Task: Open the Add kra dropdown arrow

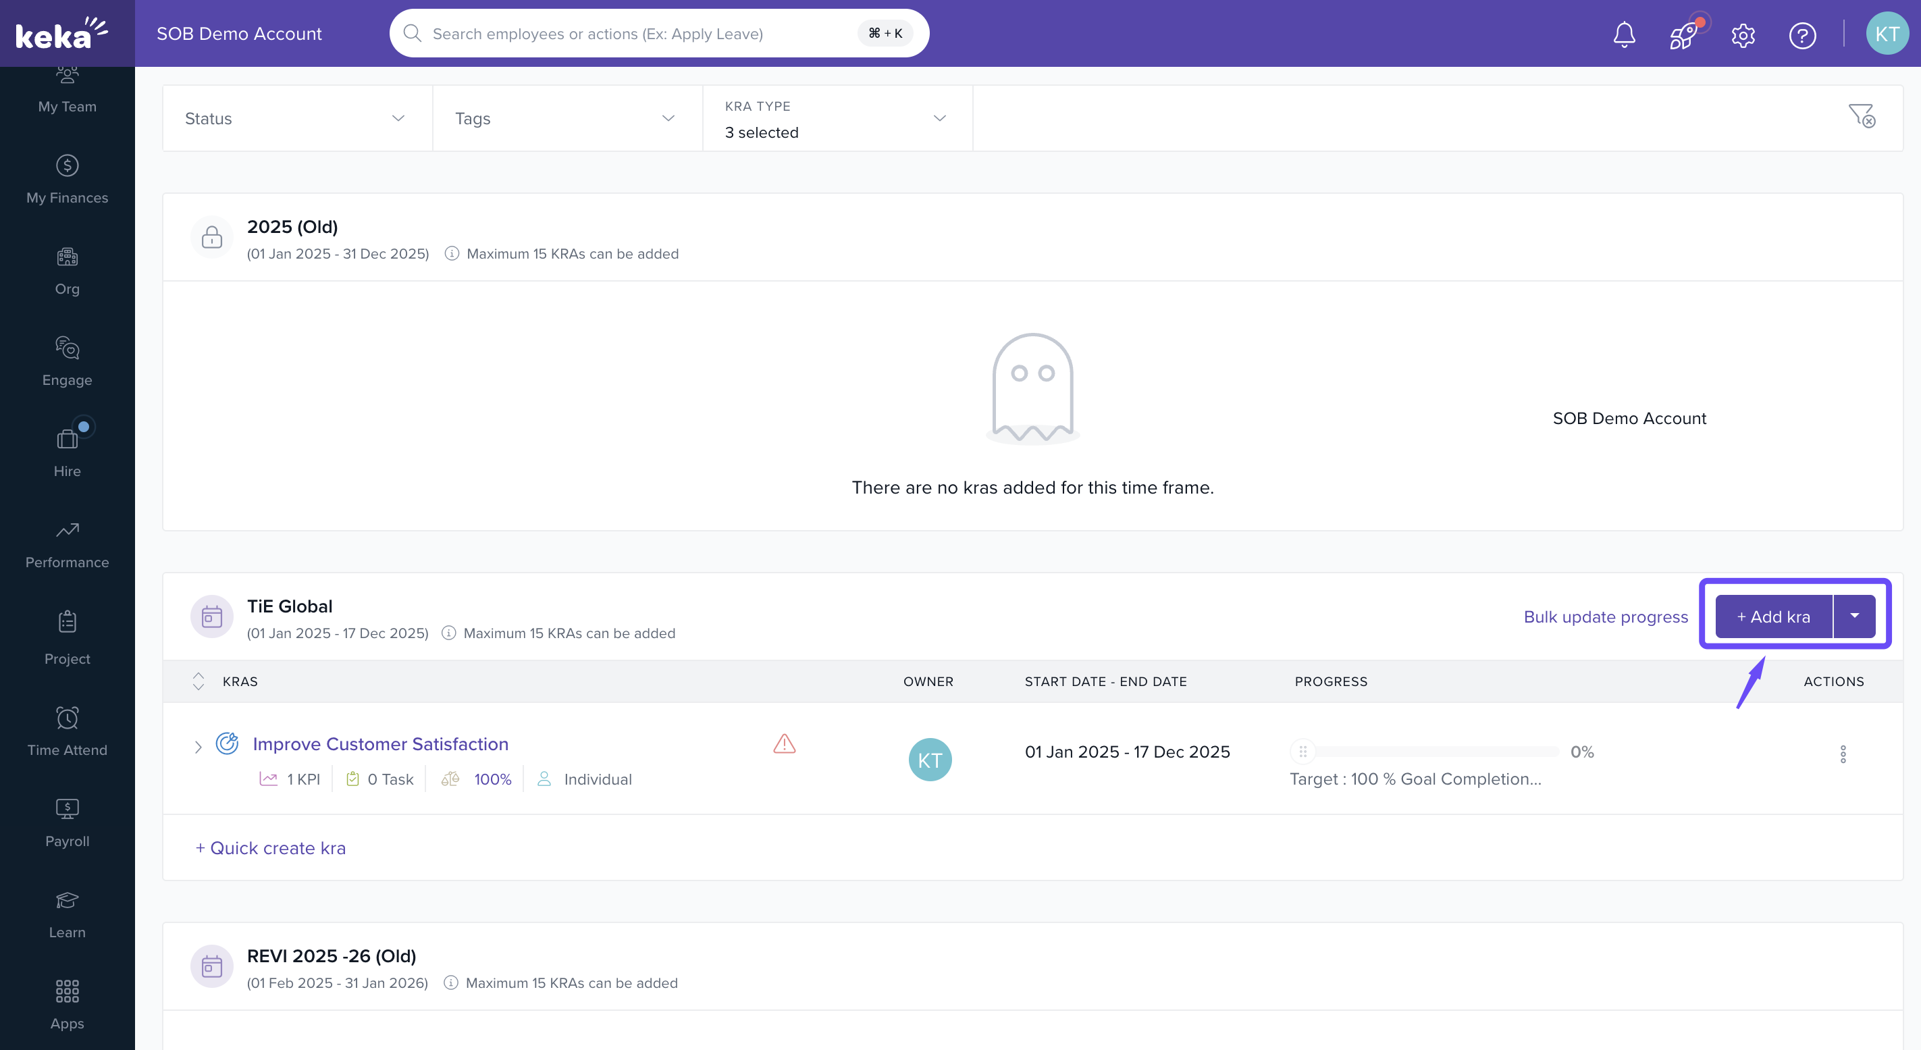Action: (1854, 616)
